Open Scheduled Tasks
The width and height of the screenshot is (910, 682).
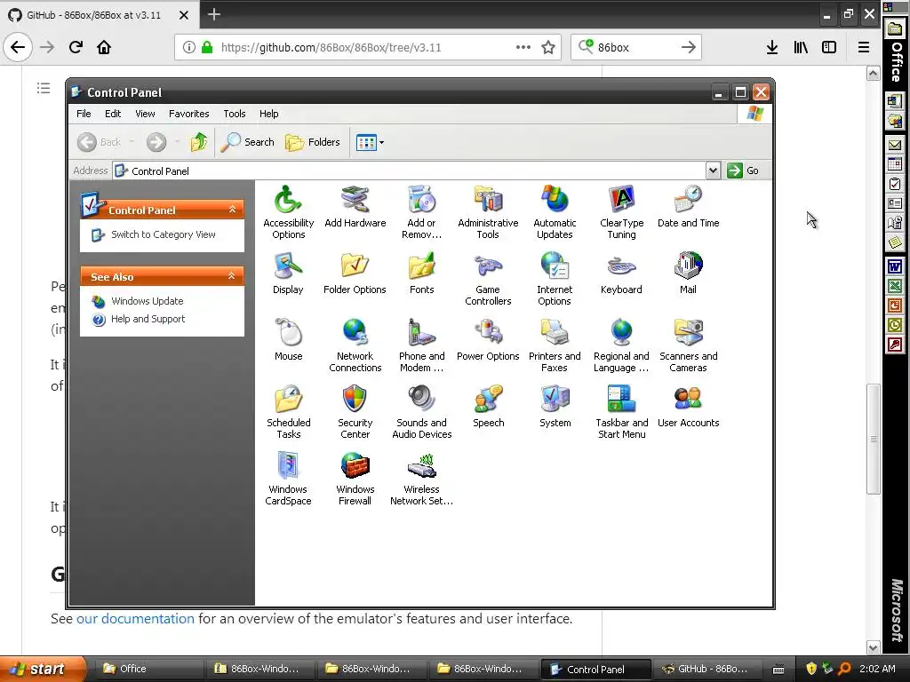[288, 412]
